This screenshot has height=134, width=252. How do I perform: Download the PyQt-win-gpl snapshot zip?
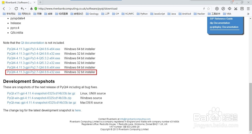[39, 98]
